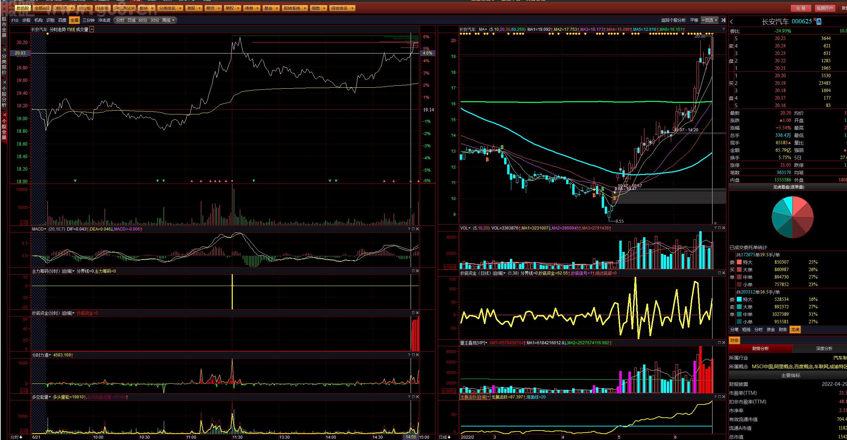Switch chart period to 日线

[x=131, y=20]
